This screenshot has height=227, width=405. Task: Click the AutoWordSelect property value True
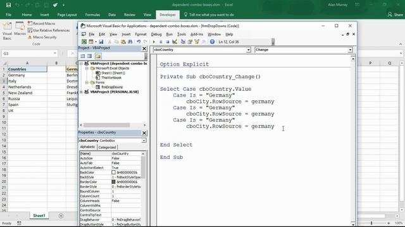tap(126, 168)
